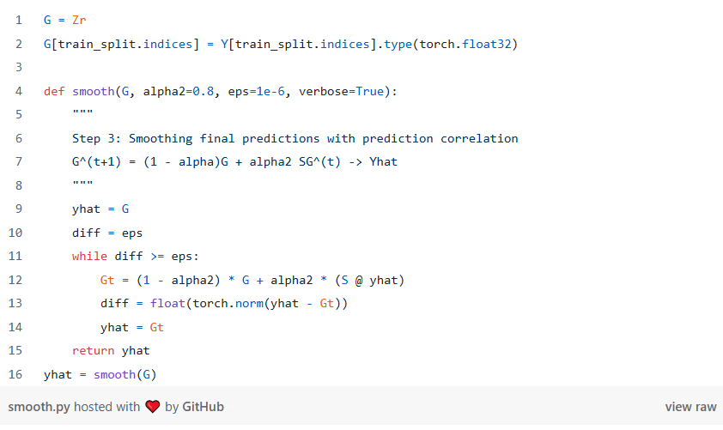Click the torch.float32 text on line 2
Screen dimensions: 723x430
(x=465, y=45)
